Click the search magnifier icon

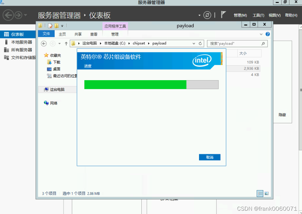[x=263, y=43]
